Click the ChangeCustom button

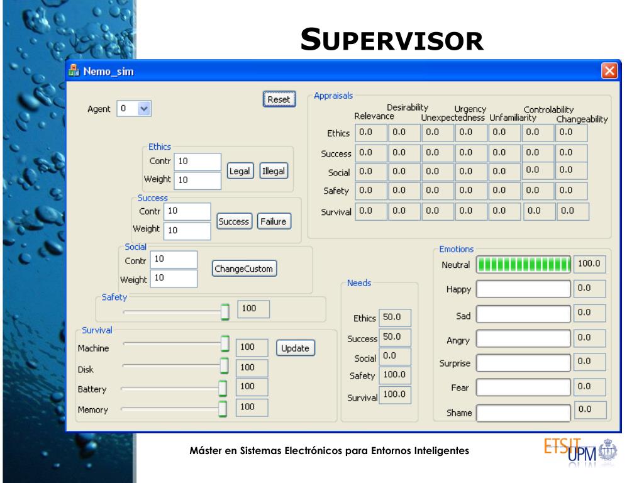pyautogui.click(x=244, y=269)
